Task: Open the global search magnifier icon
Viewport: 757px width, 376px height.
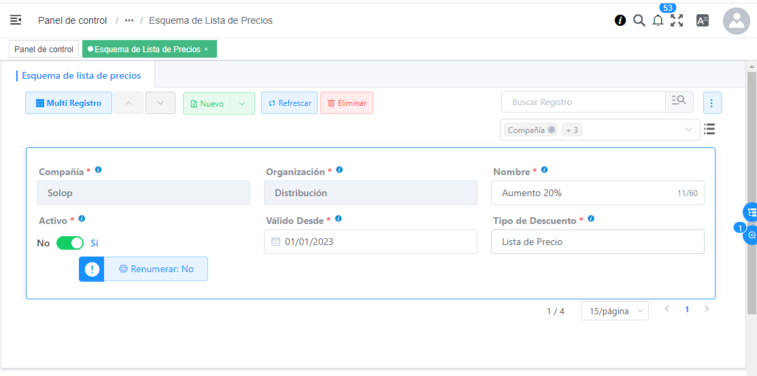Action: [639, 20]
